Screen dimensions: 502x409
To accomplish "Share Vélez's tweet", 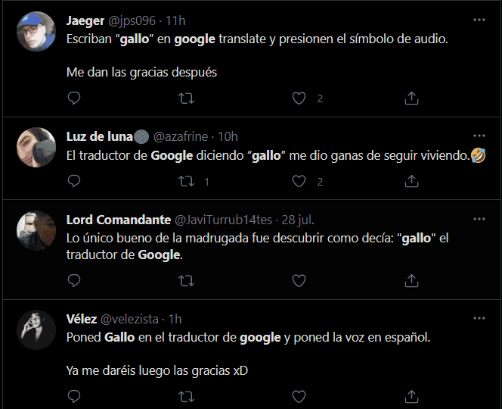I will click(x=411, y=396).
